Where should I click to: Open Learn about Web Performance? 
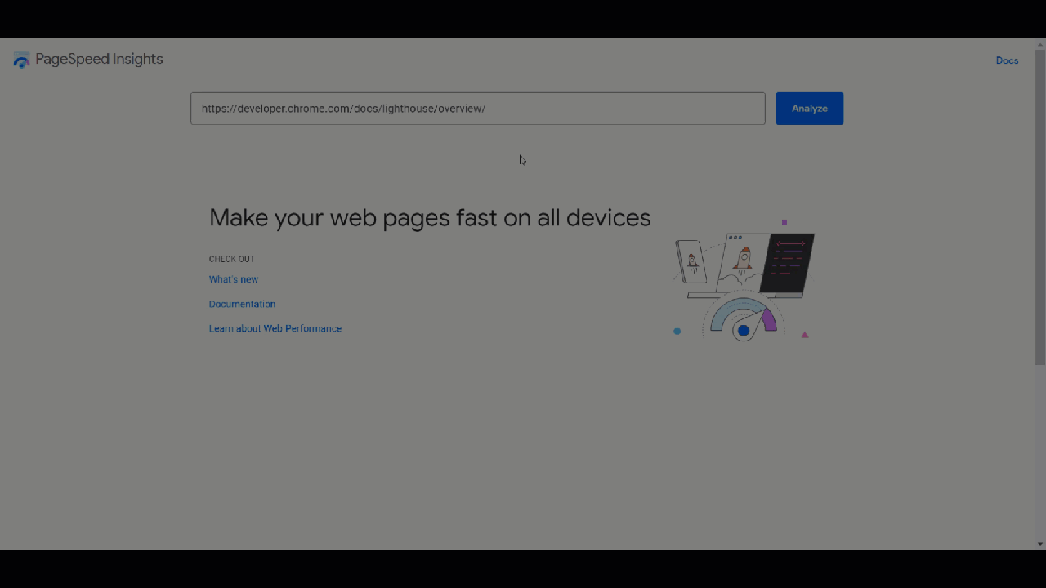pos(275,328)
